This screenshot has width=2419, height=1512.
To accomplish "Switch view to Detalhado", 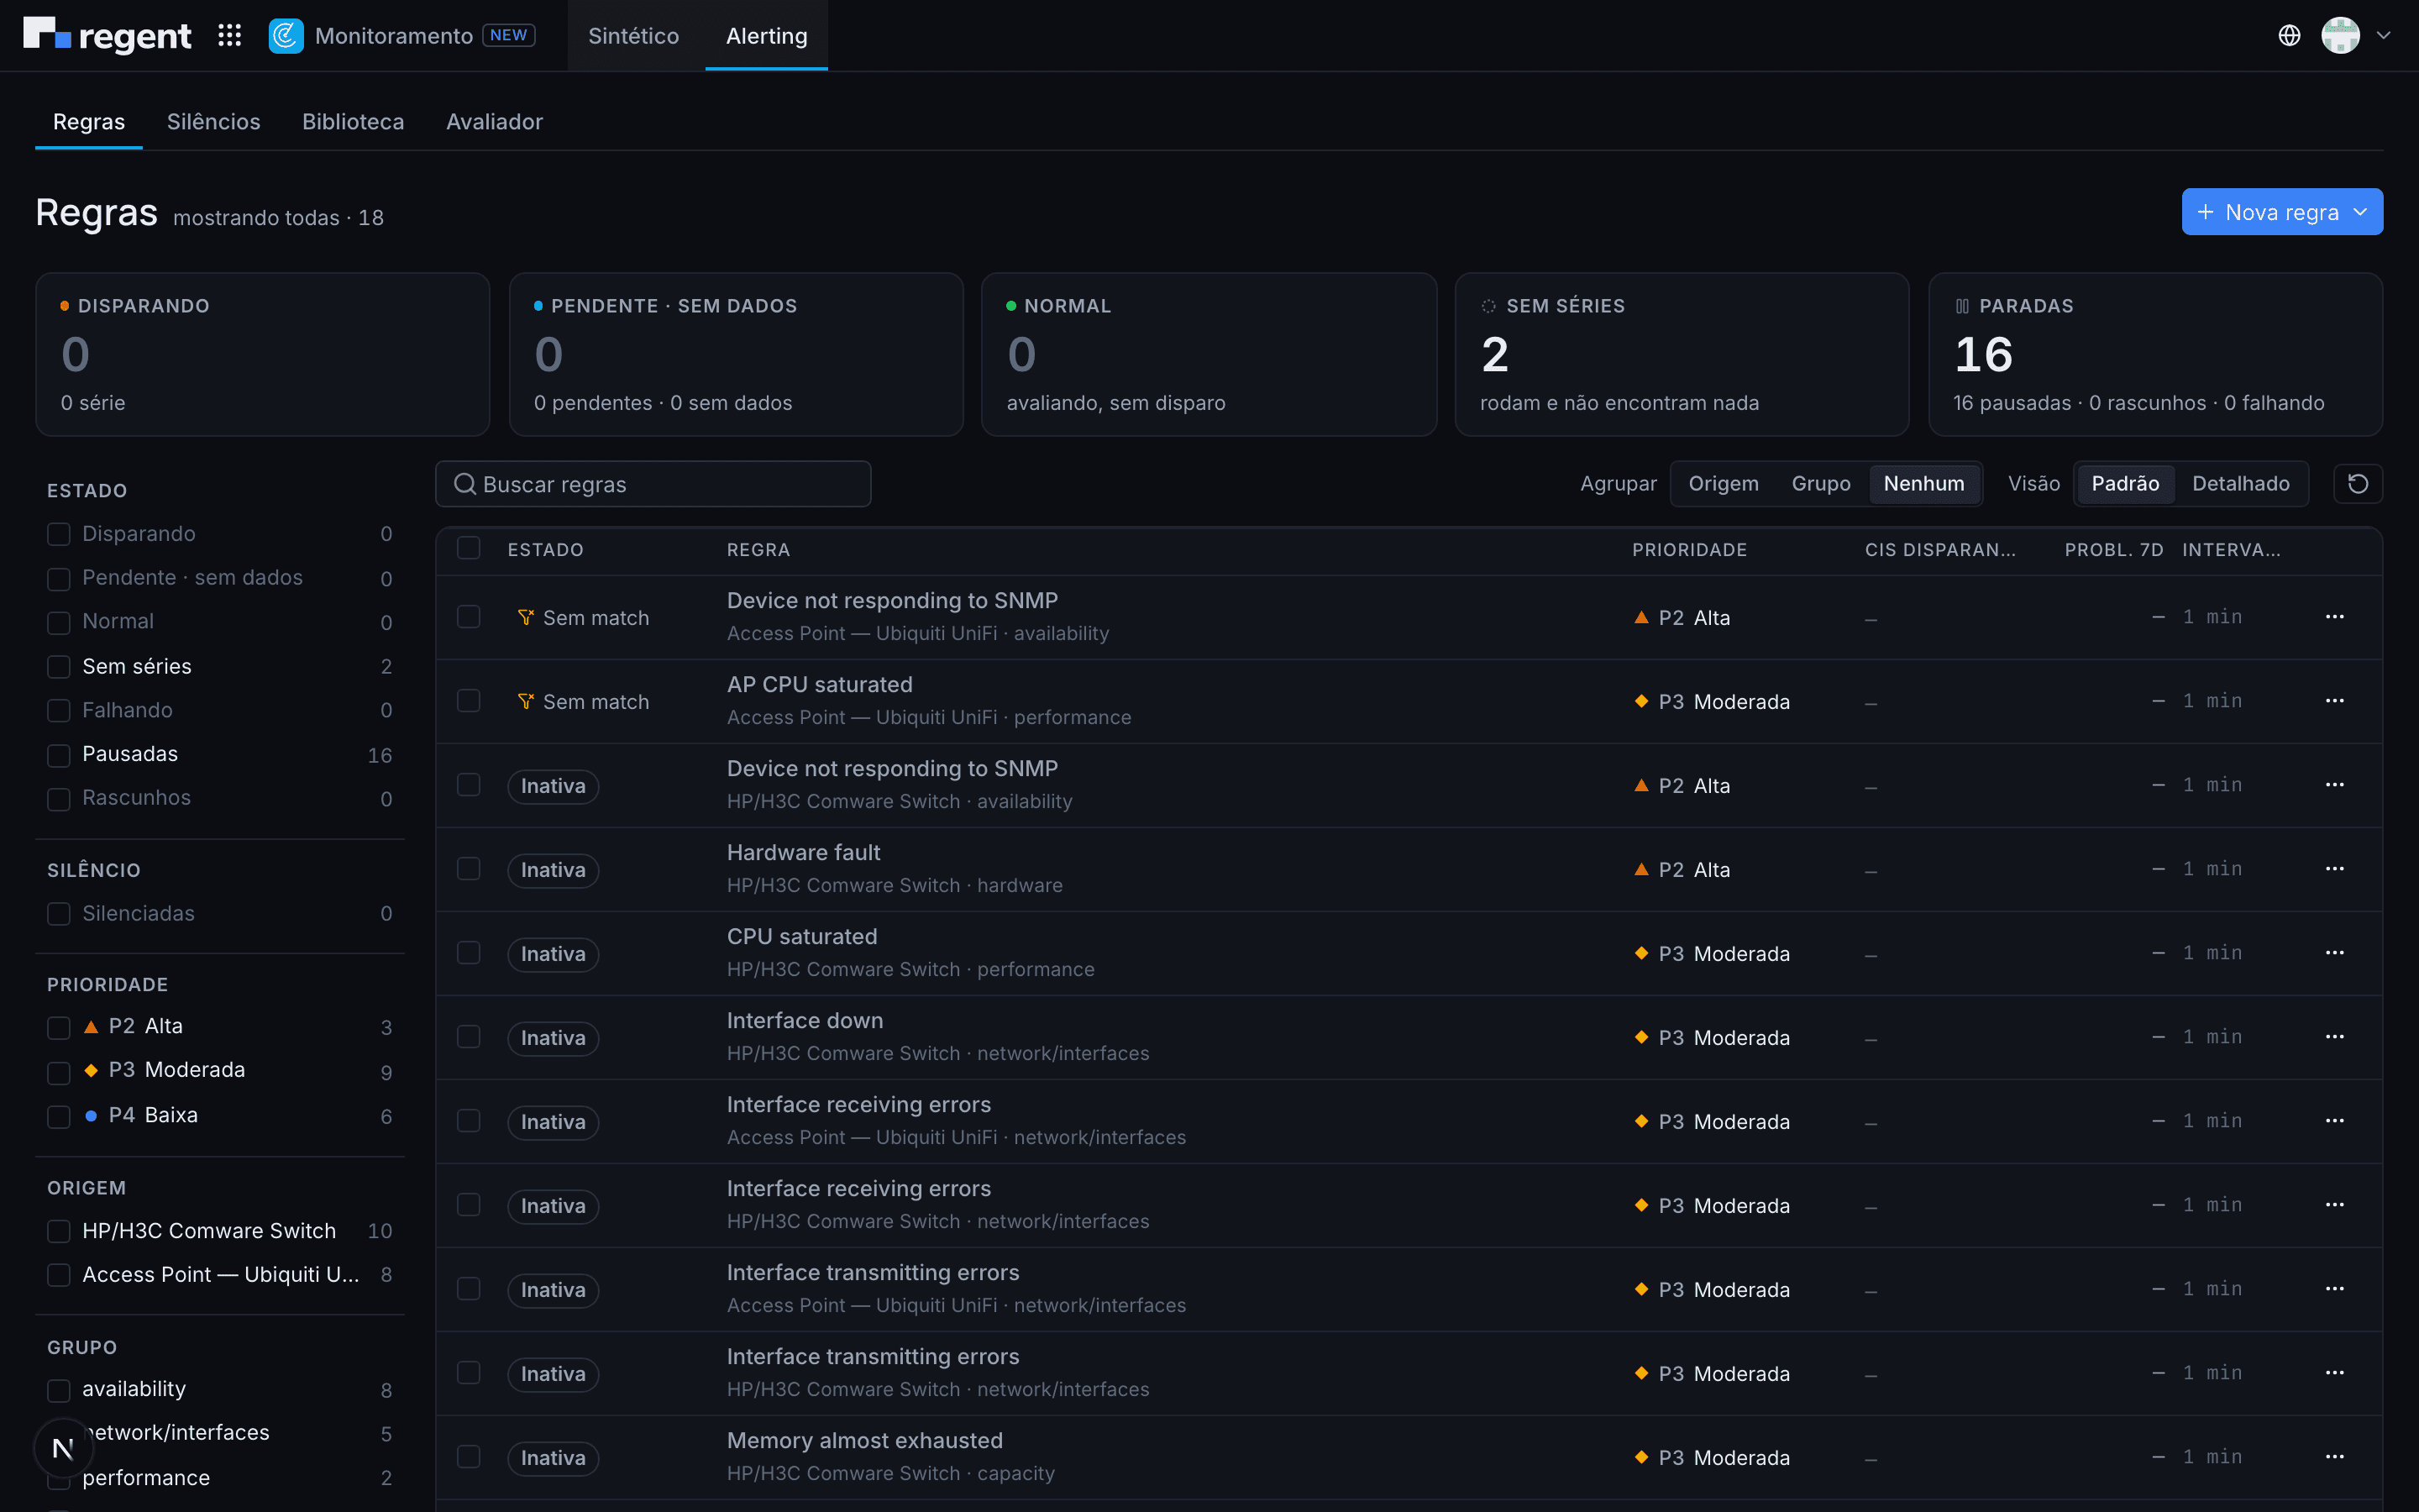I will tap(2240, 484).
